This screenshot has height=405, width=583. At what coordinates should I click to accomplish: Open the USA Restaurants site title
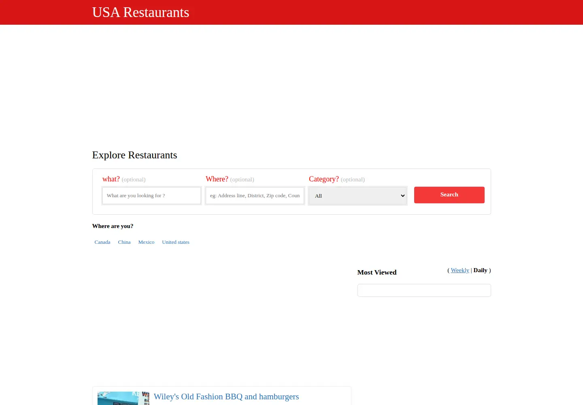[x=140, y=12]
